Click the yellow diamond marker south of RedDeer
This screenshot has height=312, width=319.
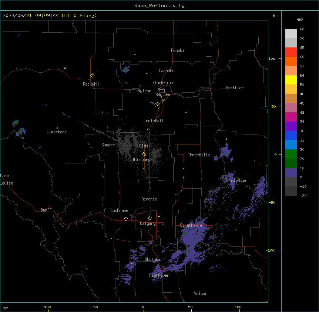tap(157, 104)
